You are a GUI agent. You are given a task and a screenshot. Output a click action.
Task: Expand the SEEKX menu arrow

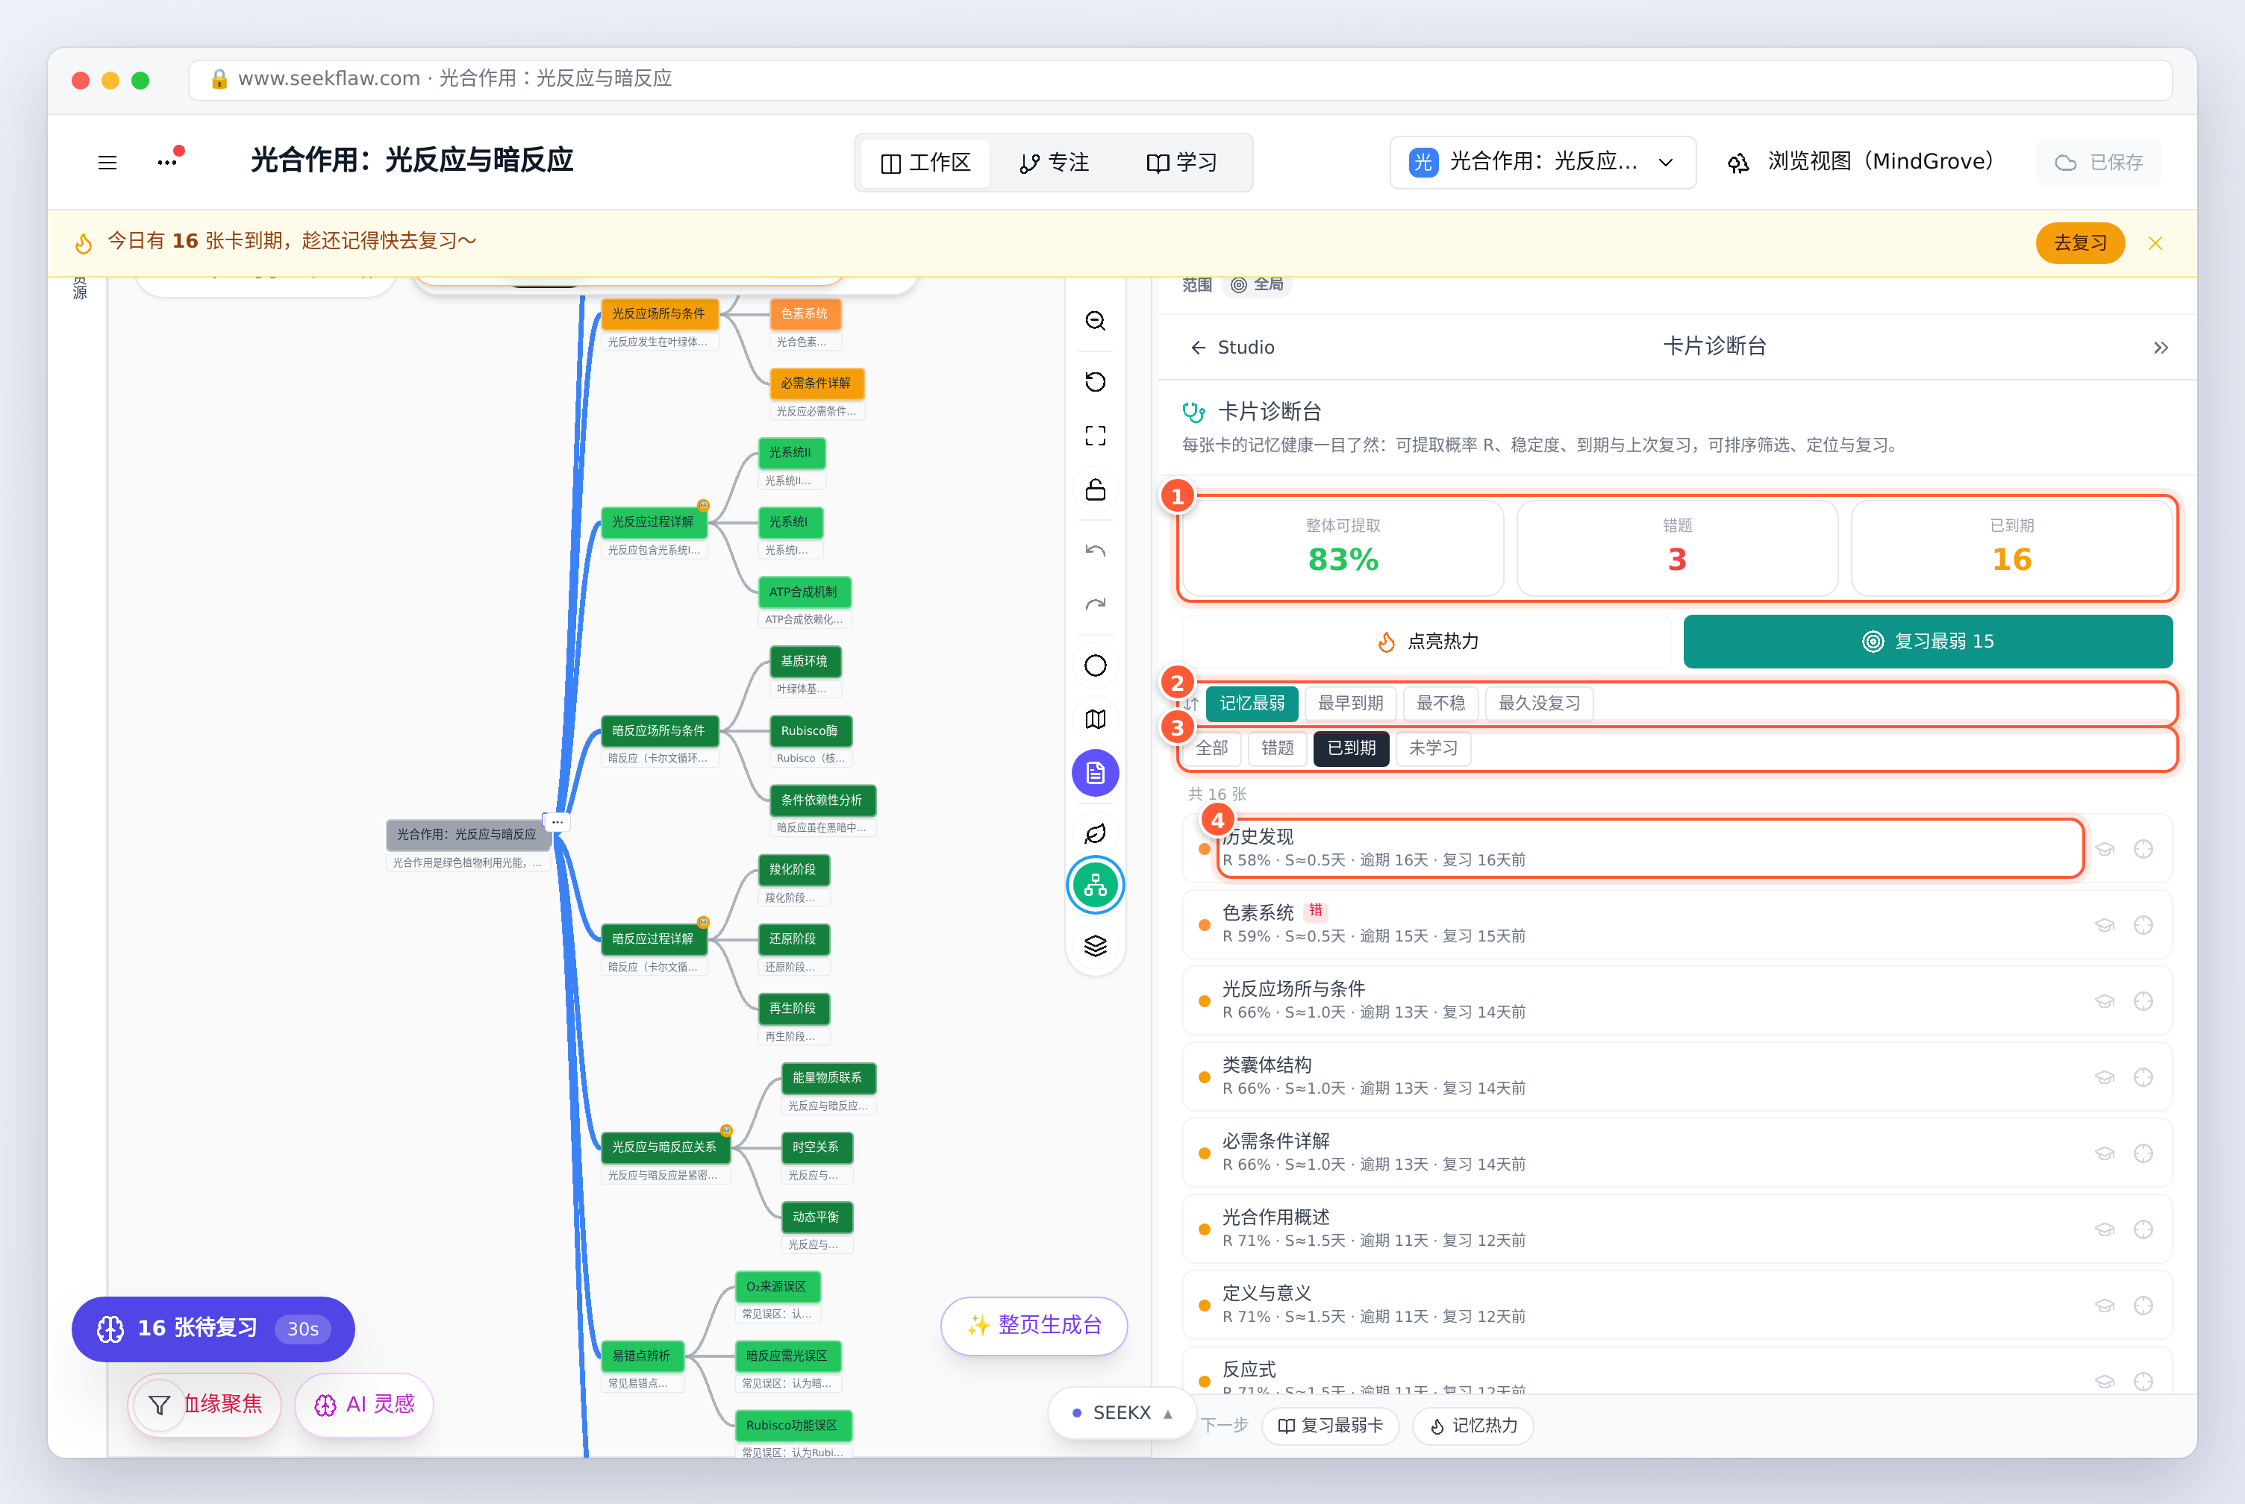pos(1167,1414)
